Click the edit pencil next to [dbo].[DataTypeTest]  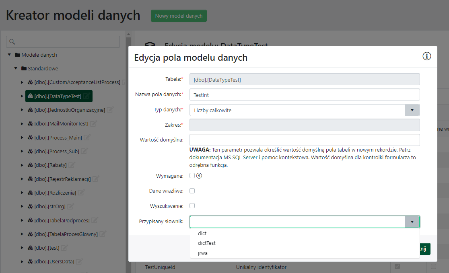86,96
